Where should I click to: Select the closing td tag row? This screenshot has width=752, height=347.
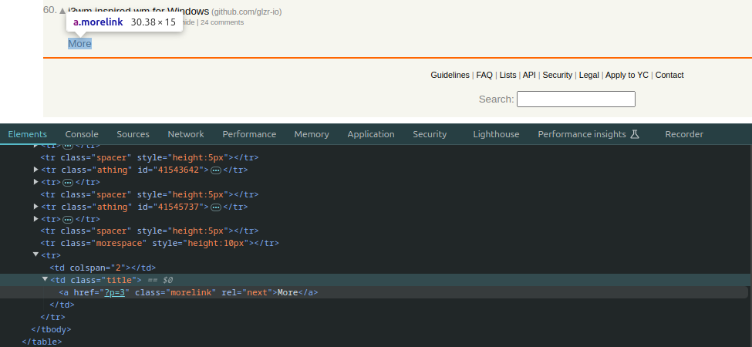62,305
